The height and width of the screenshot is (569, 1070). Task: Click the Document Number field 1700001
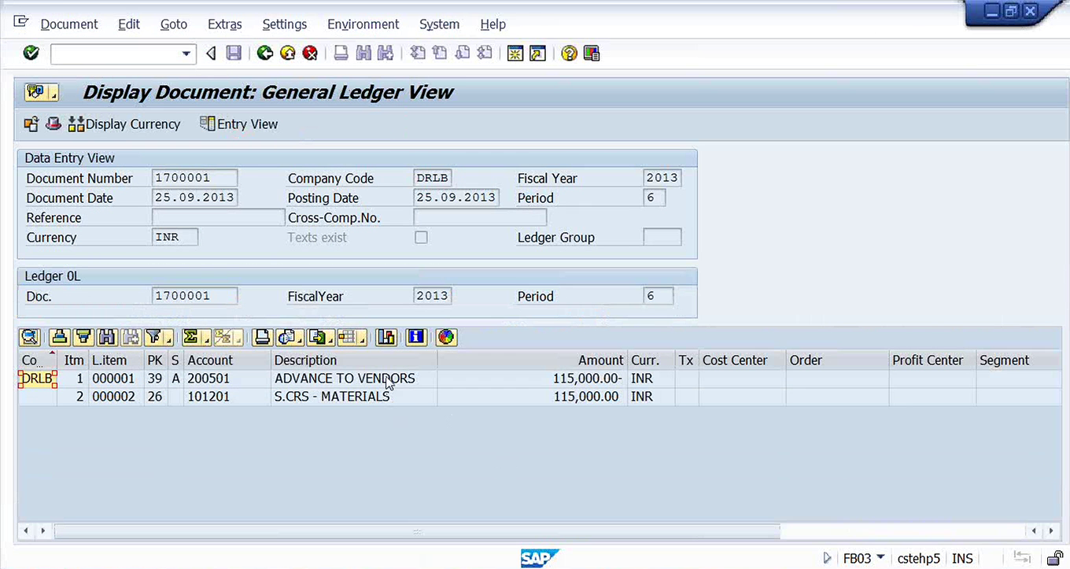point(194,178)
